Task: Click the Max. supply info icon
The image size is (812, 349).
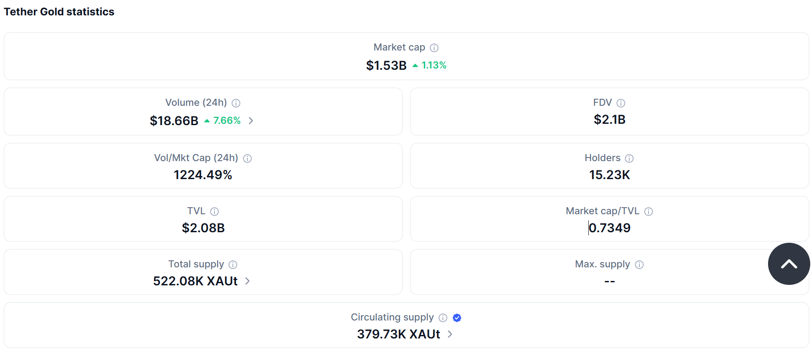Action: pos(639,265)
